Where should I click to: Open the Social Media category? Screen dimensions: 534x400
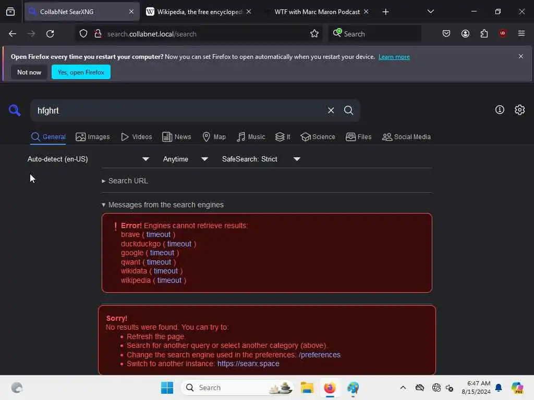(x=406, y=137)
